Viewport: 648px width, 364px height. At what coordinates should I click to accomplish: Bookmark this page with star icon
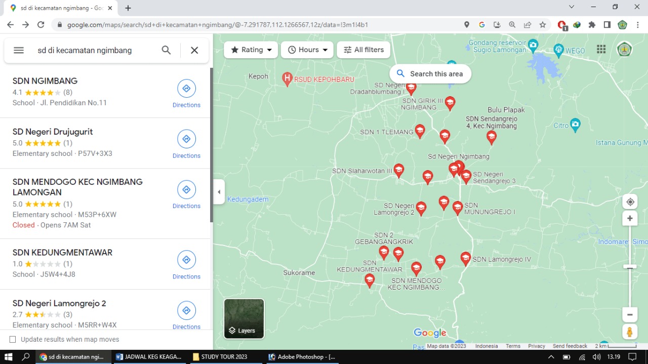543,24
